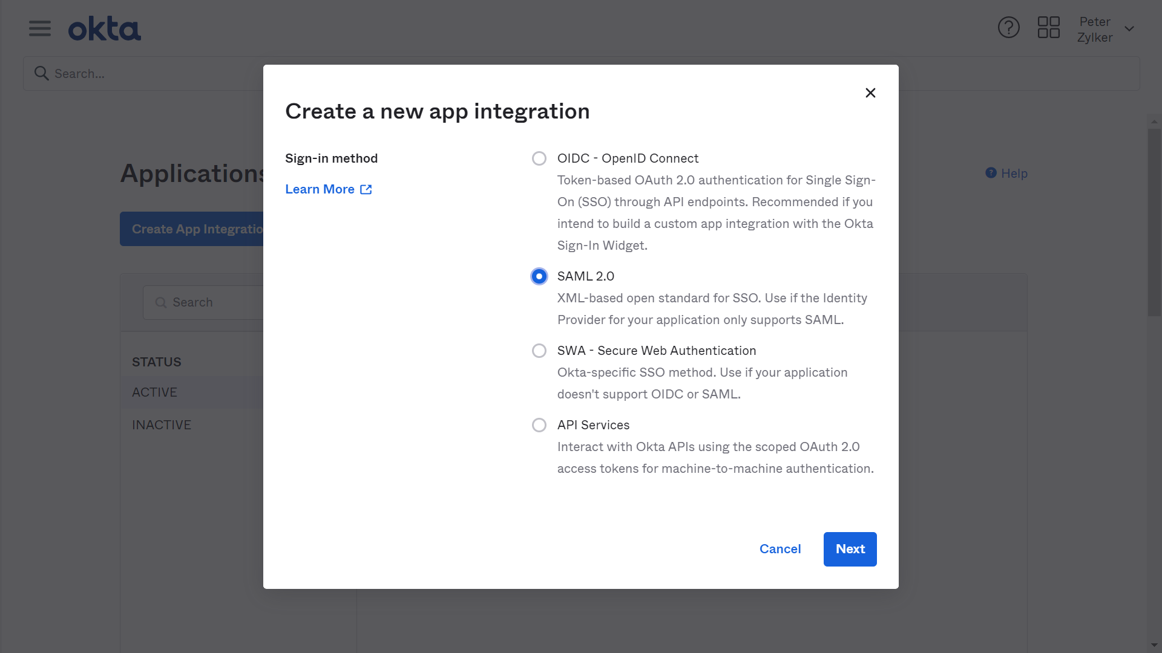Click the applications list Search field
The width and height of the screenshot is (1162, 653).
[203, 302]
